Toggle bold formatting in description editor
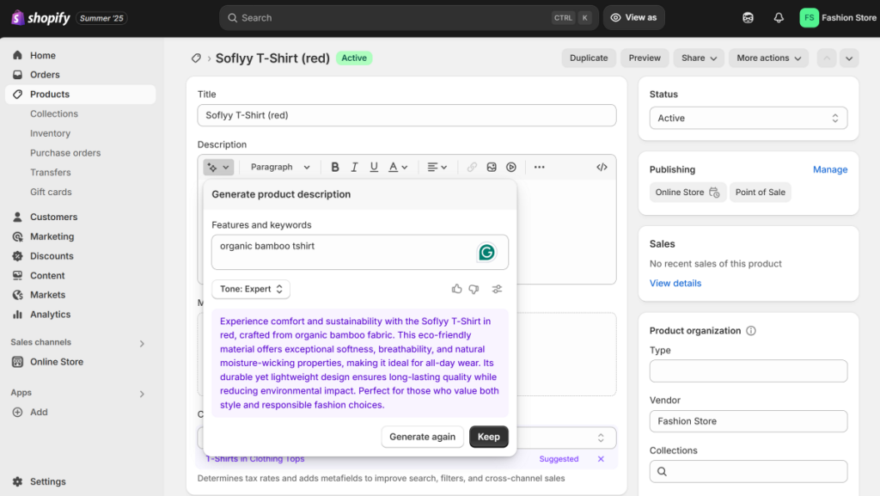This screenshot has width=880, height=496. [334, 167]
